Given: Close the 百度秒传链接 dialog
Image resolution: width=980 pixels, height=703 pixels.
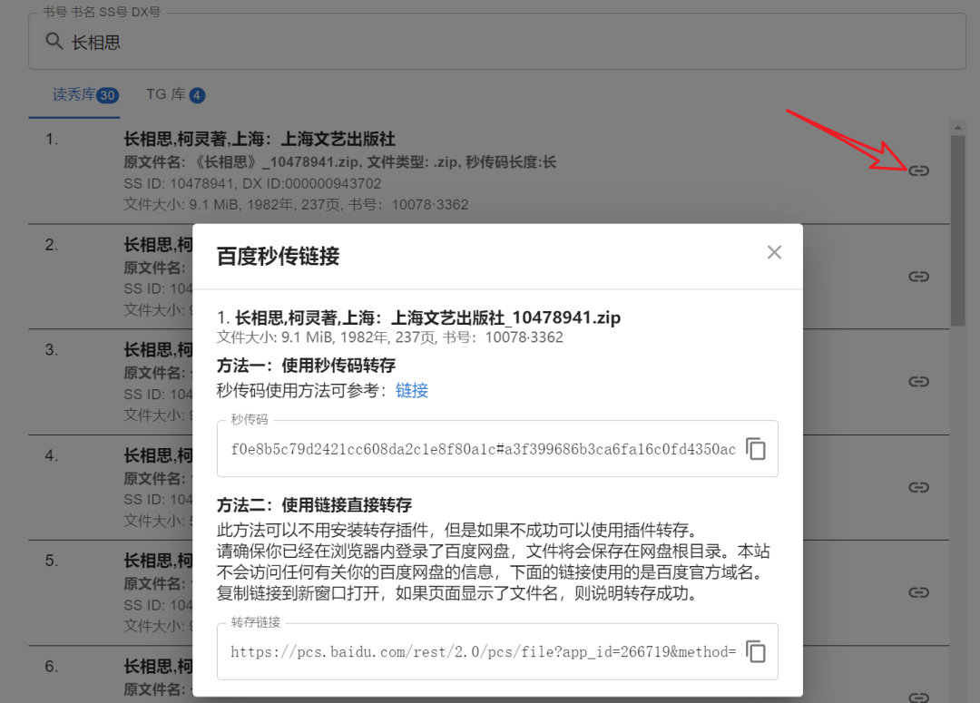Looking at the screenshot, I should click(774, 252).
